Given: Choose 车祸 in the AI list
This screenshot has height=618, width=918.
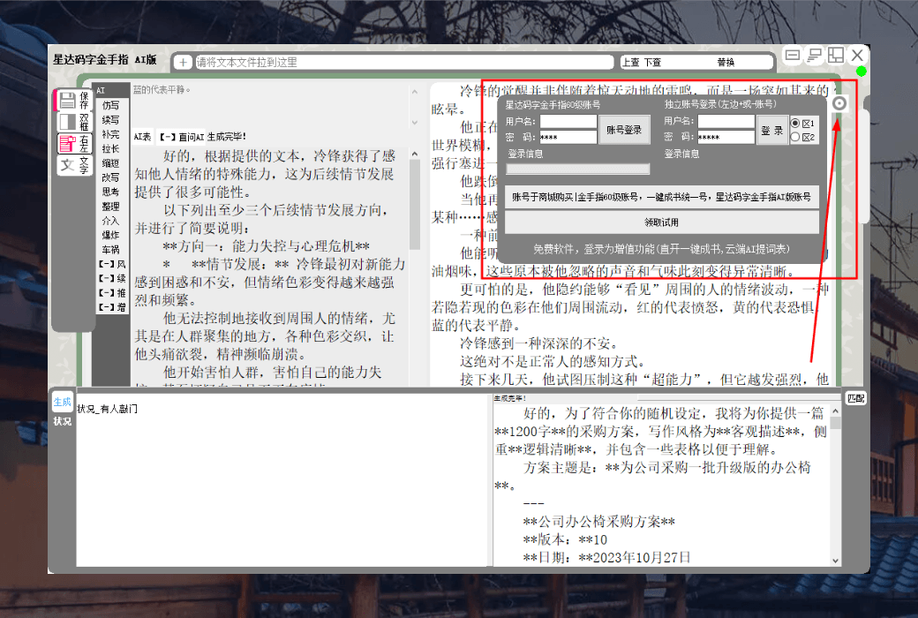Looking at the screenshot, I should (x=110, y=250).
